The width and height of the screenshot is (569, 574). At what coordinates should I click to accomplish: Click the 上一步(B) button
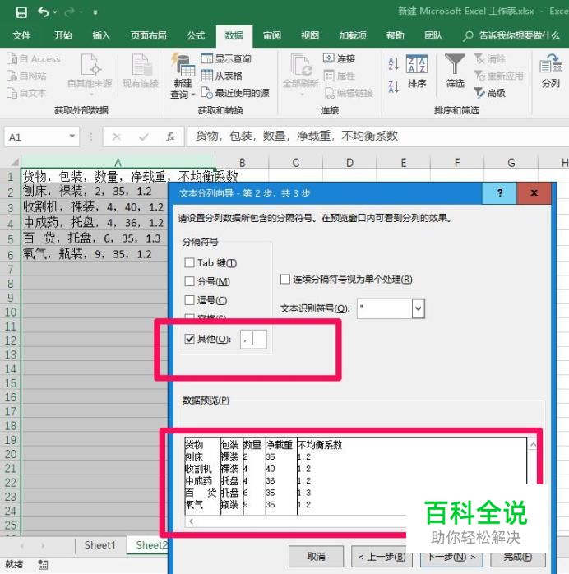tap(382, 557)
